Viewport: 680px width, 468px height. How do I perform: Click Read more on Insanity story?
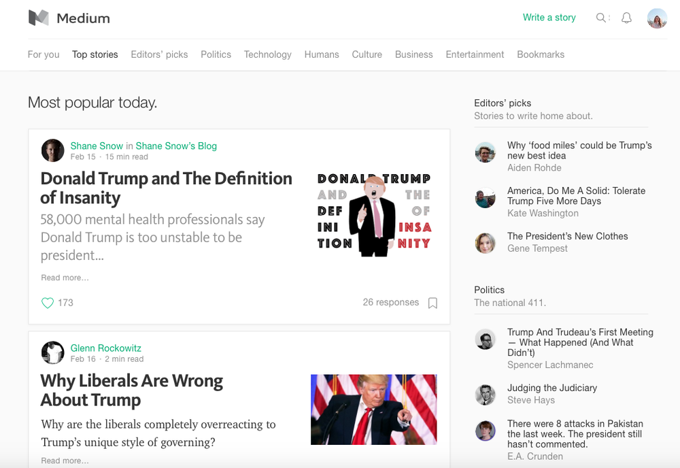pyautogui.click(x=65, y=278)
